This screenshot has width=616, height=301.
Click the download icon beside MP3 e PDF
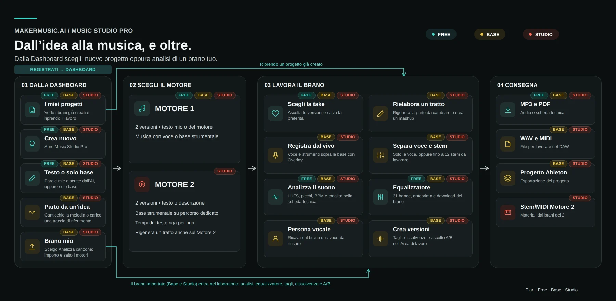coord(508,110)
